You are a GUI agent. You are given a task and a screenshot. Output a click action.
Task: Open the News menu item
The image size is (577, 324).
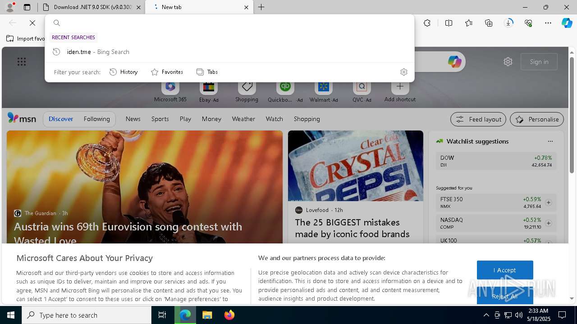(133, 119)
